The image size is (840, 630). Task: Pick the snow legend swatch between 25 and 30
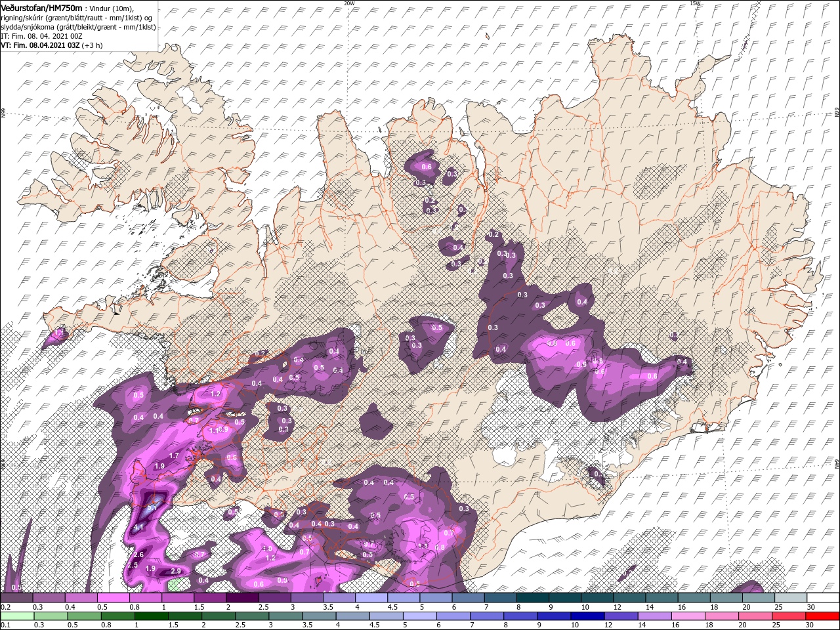791,598
